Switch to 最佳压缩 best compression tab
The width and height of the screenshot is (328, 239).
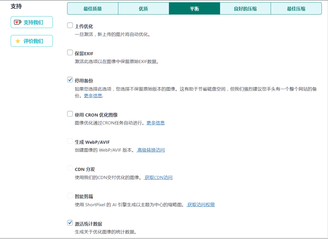pos(296,9)
